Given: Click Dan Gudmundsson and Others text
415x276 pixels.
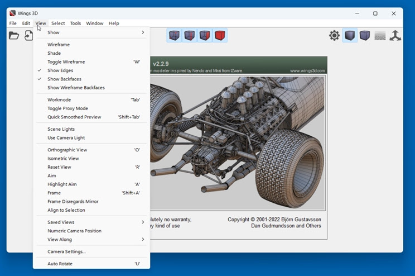Looking at the screenshot, I should (286, 226).
